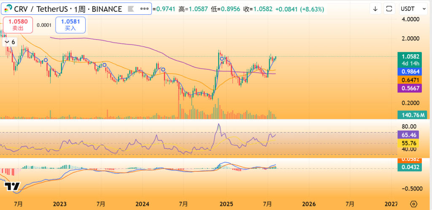Click 2026 on the time axis

[309, 204]
